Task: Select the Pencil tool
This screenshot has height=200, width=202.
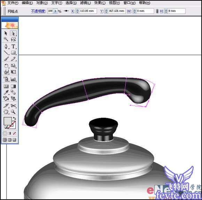Action: 13,59
